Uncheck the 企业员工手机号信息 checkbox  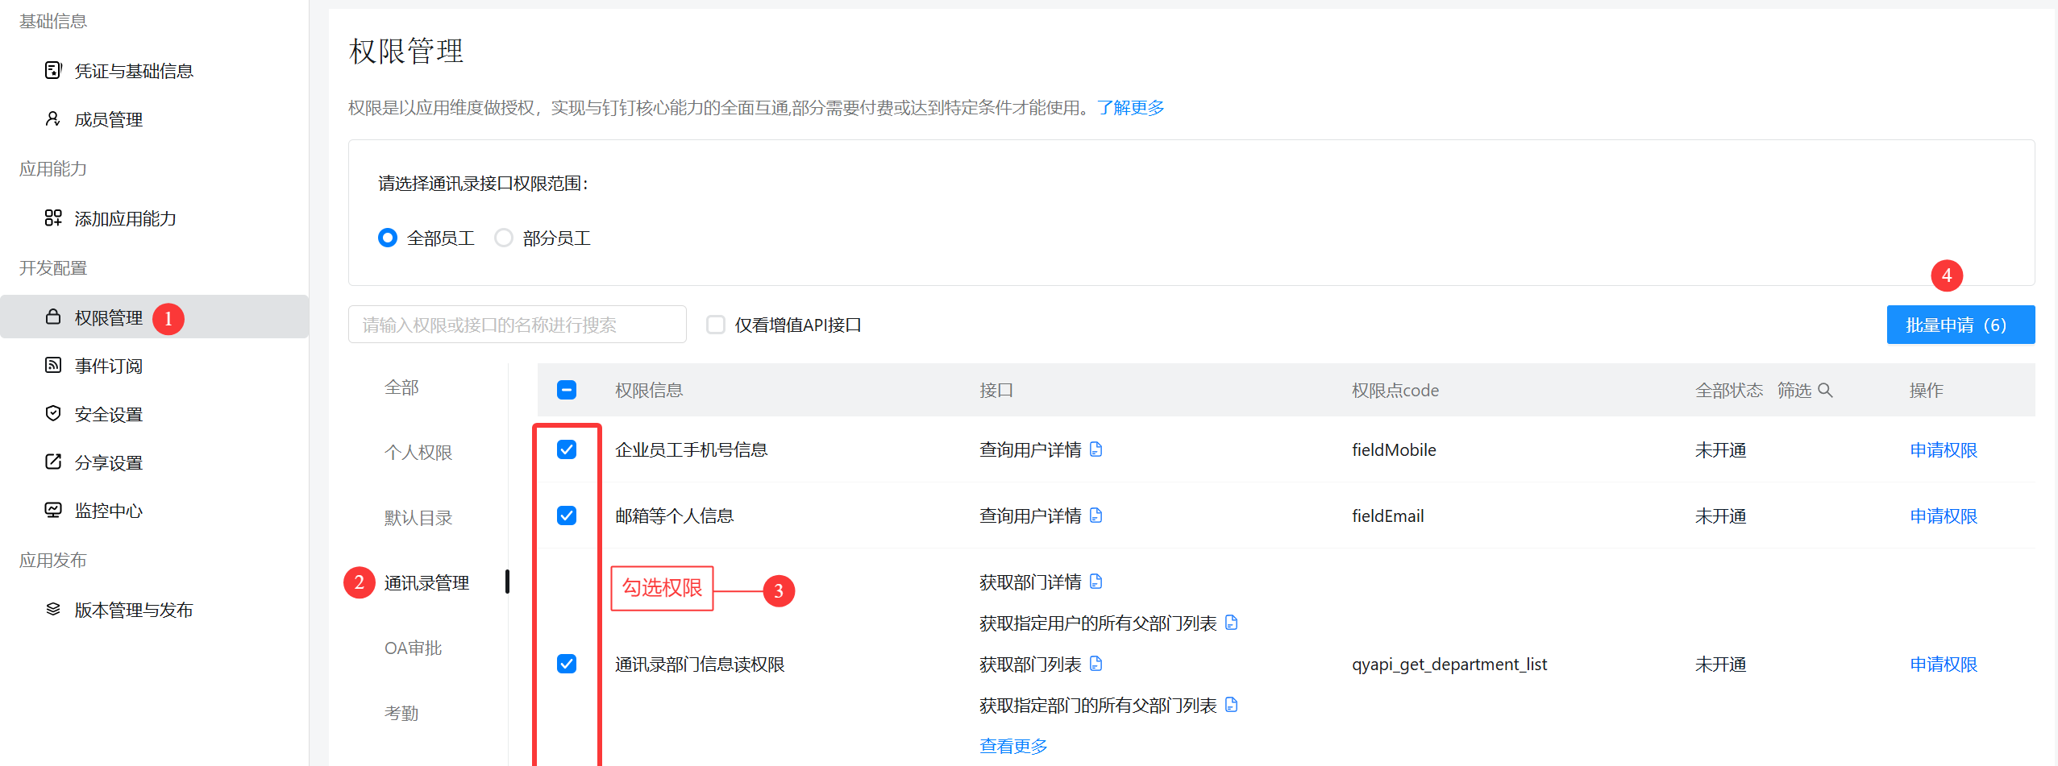click(567, 449)
